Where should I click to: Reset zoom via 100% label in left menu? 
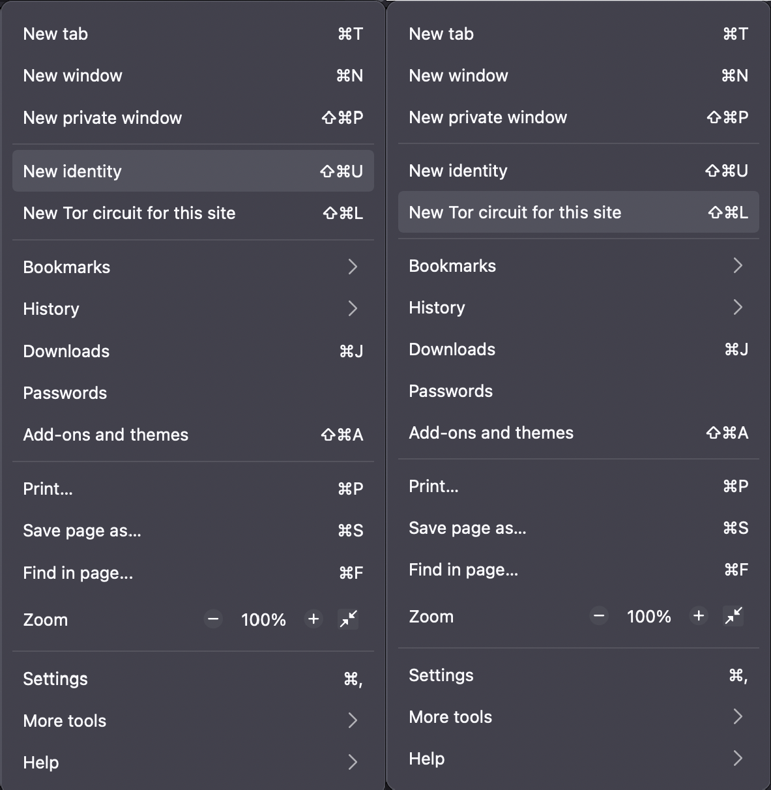[263, 619]
